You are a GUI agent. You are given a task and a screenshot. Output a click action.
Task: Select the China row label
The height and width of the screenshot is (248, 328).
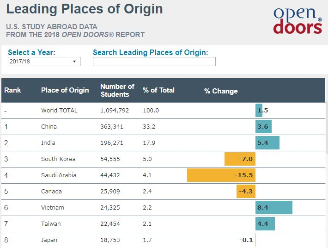click(49, 127)
